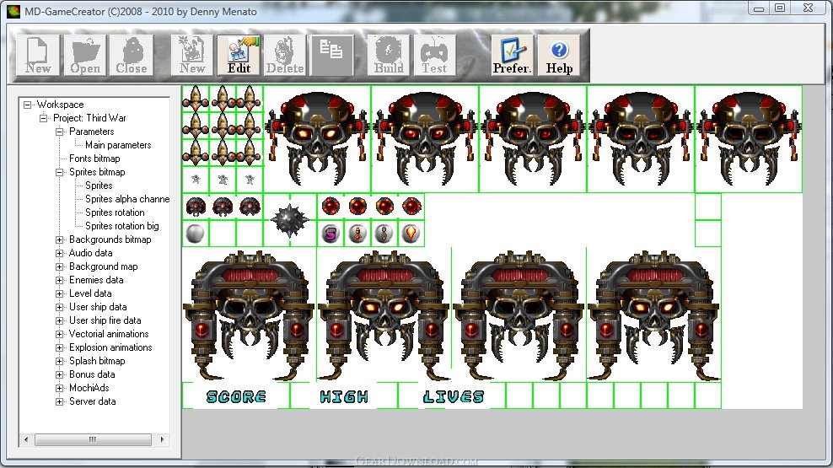Click the Test gamepad icon
Image resolution: width=833 pixels, height=468 pixels.
[x=434, y=56]
